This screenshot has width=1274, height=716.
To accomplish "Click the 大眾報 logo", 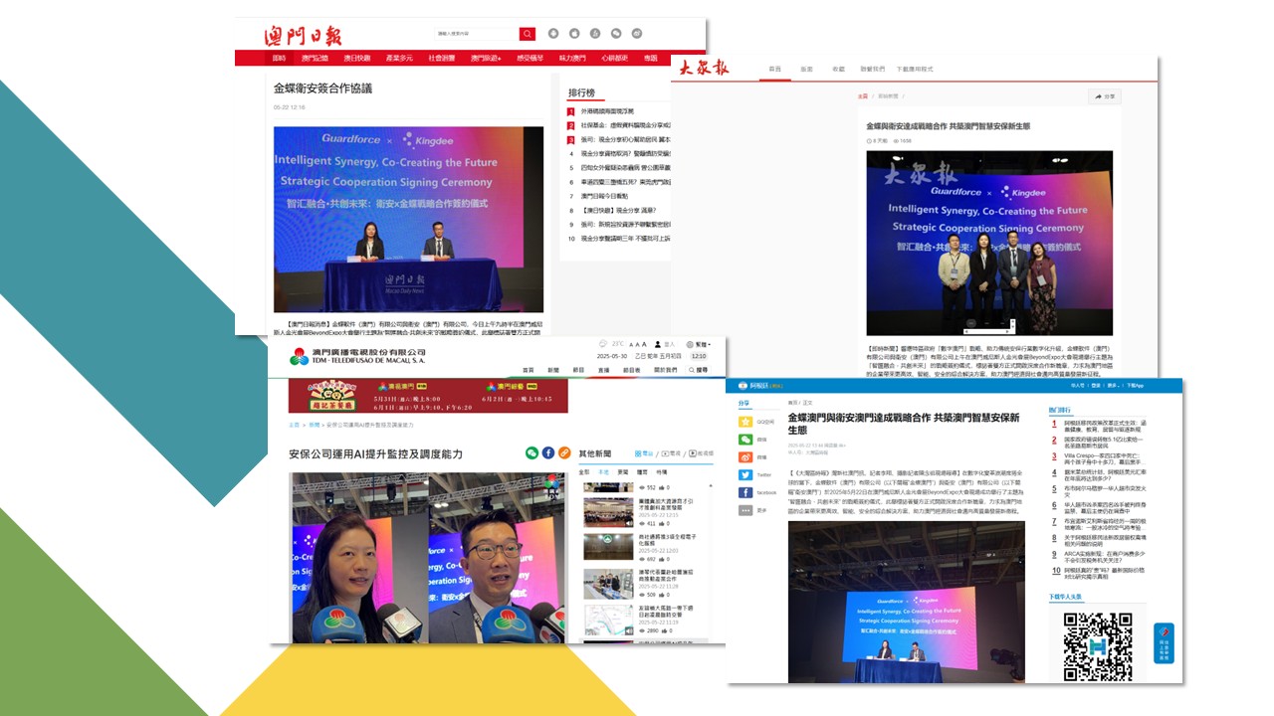I will click(x=705, y=68).
